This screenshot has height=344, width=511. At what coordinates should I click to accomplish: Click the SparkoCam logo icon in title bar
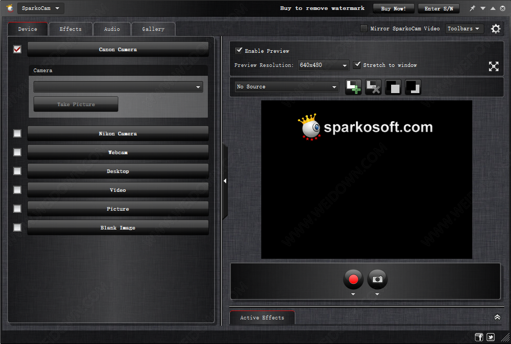10,8
